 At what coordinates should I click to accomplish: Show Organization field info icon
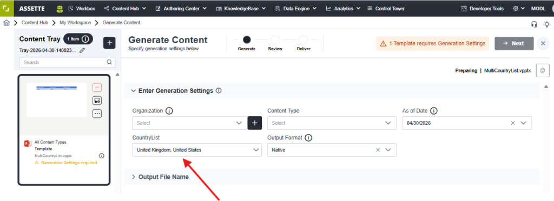point(169,111)
